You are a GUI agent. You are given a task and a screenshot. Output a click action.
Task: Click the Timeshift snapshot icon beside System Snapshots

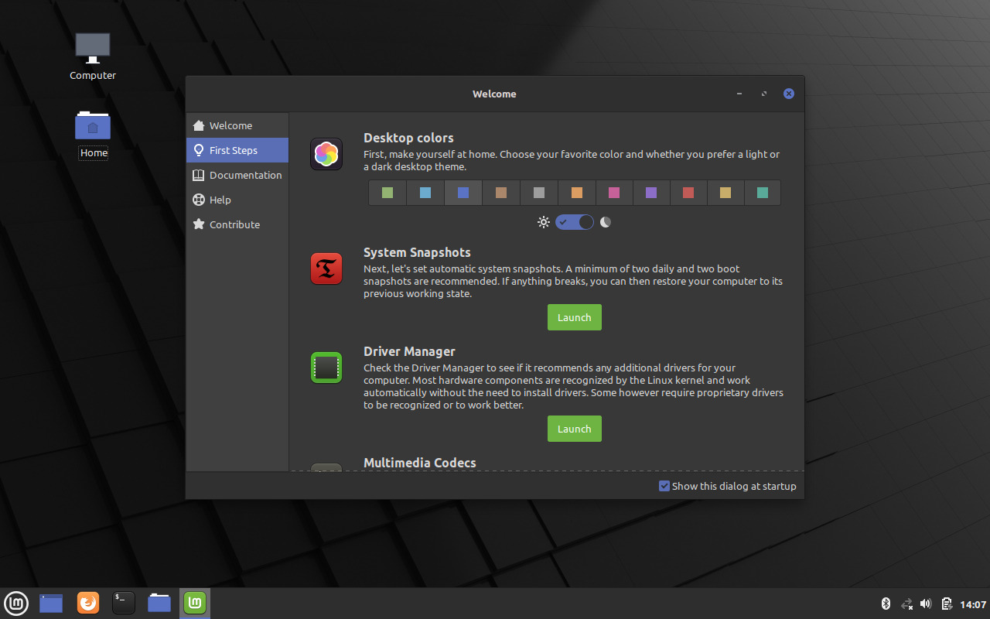(326, 268)
